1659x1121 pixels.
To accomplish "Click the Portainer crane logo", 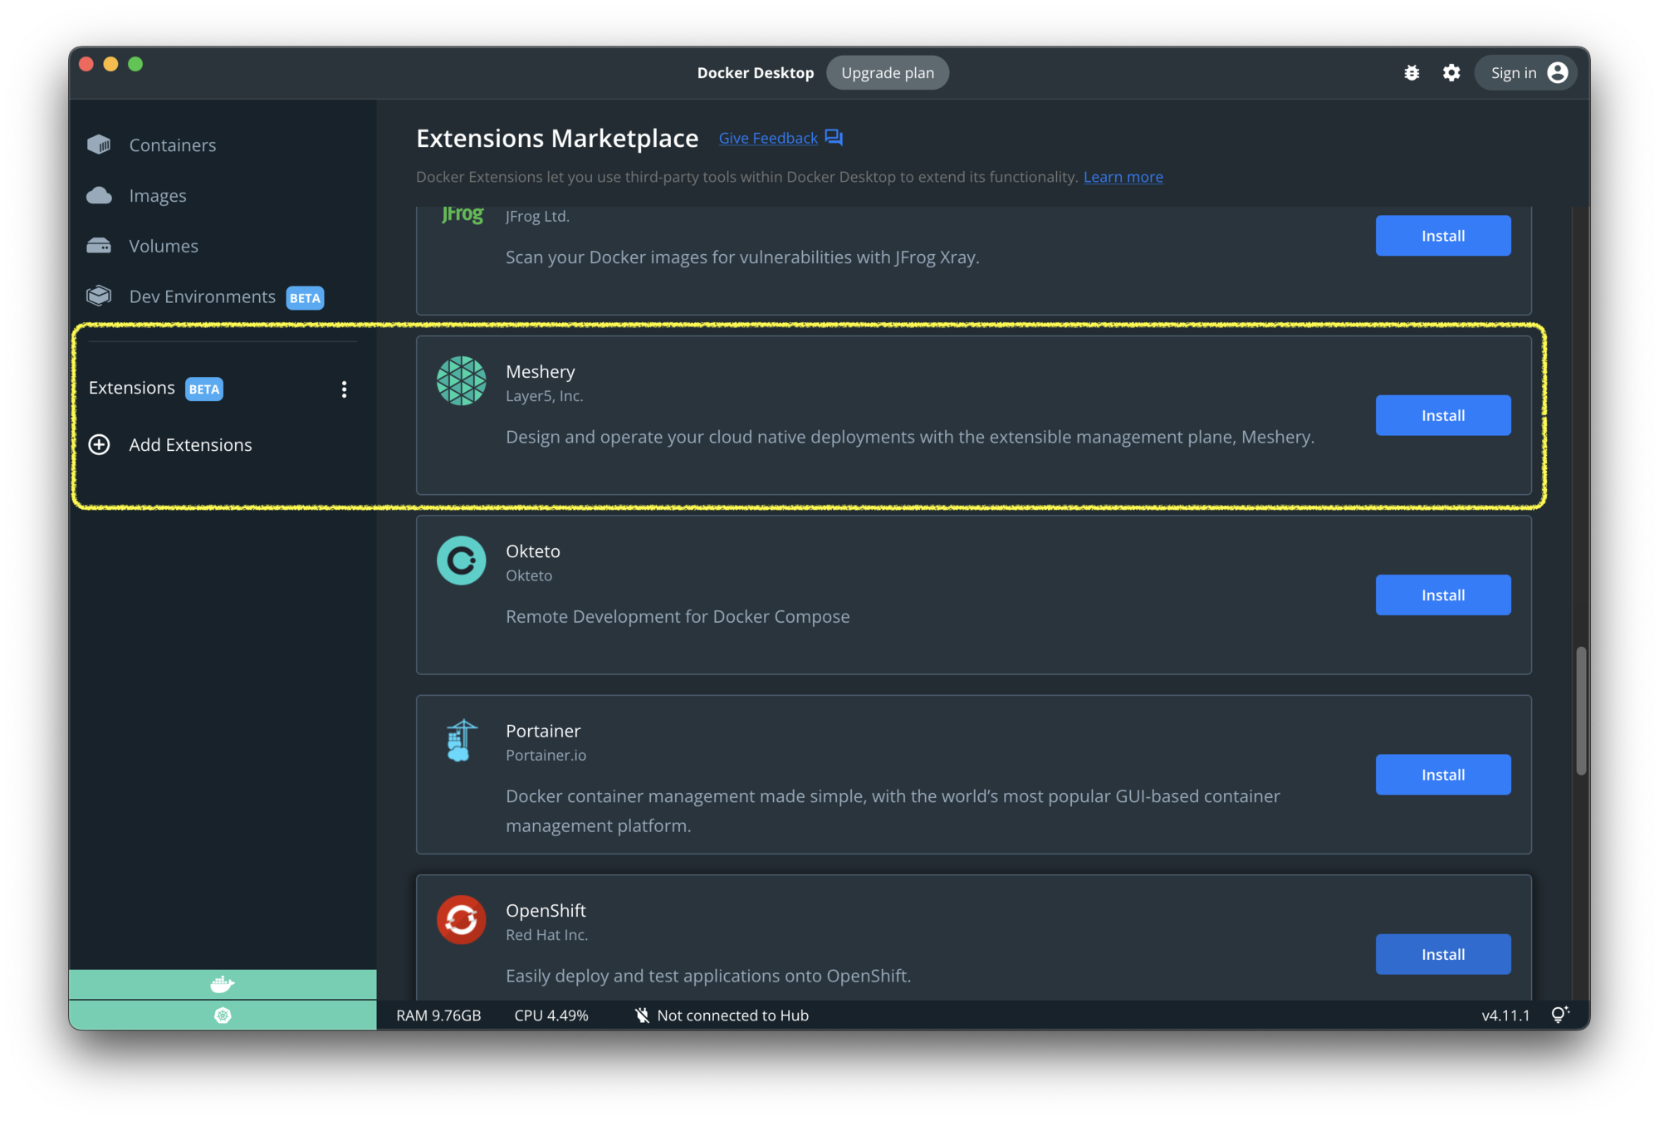I will click(461, 741).
